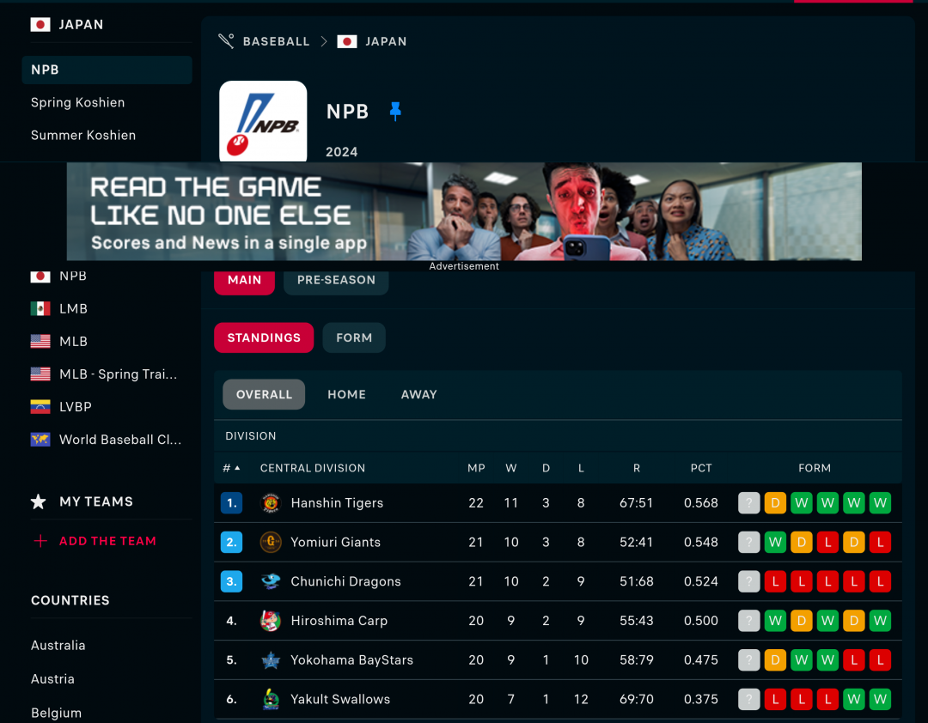
Task: Click the rank 3 badge for Chunichi Dragons
Action: 231,581
